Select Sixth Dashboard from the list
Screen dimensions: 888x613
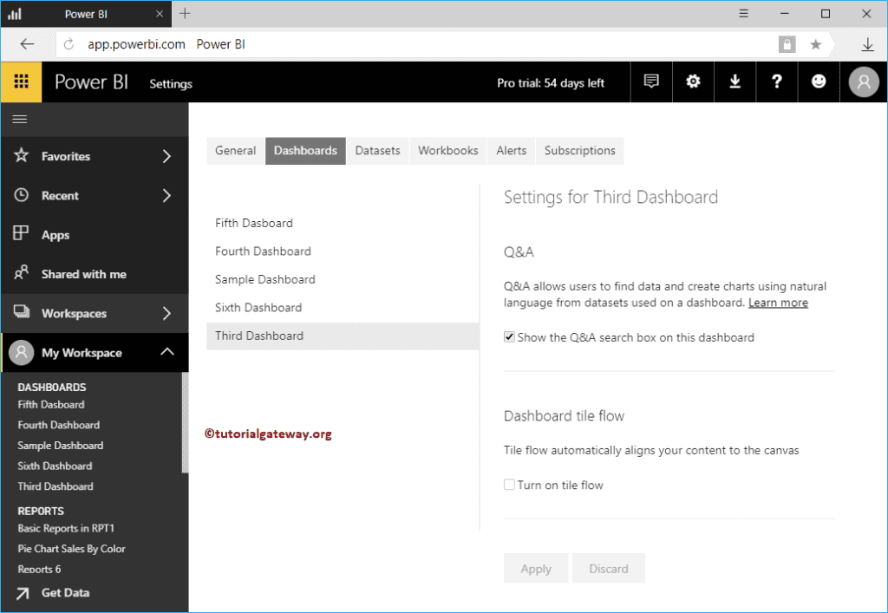[258, 307]
